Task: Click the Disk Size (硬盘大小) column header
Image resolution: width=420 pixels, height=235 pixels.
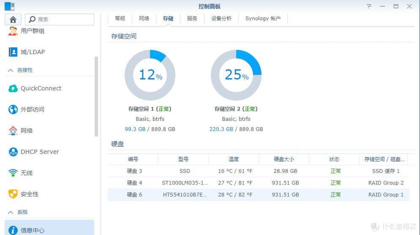Action: point(284,159)
